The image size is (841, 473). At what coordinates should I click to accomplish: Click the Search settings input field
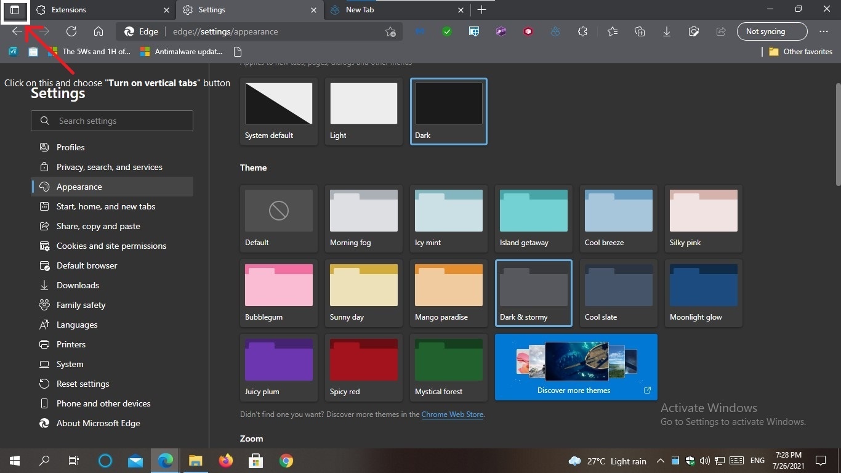tap(112, 121)
